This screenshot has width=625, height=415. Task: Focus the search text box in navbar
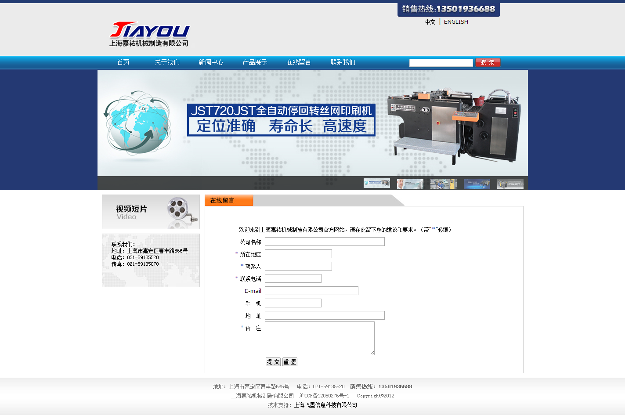click(x=441, y=63)
